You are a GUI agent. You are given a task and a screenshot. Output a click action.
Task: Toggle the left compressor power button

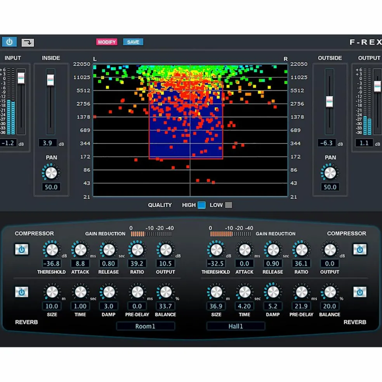(x=22, y=250)
